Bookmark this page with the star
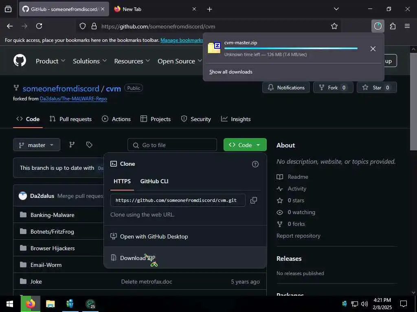This screenshot has height=312, width=417. pos(334,26)
